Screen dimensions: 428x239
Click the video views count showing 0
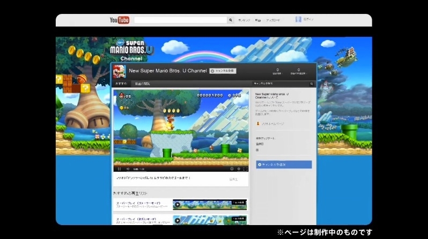point(298,71)
